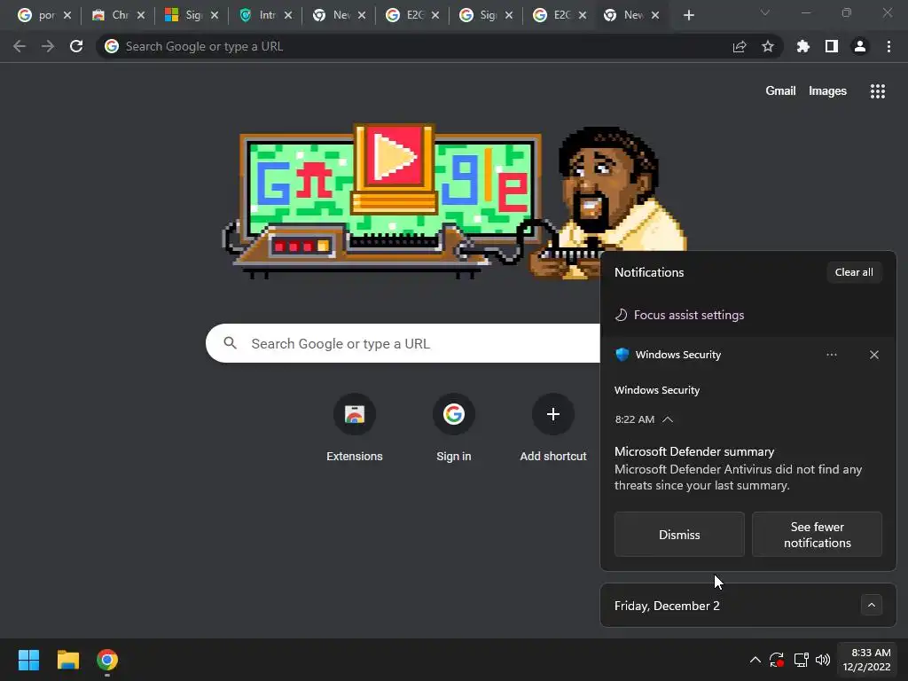This screenshot has width=908, height=681.
Task: Add a new shortcut tile
Action: point(553,427)
